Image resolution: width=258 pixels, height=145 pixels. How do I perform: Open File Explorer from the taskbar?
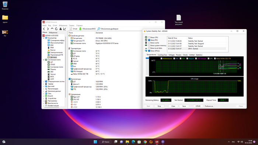pyautogui.click(x=128, y=142)
